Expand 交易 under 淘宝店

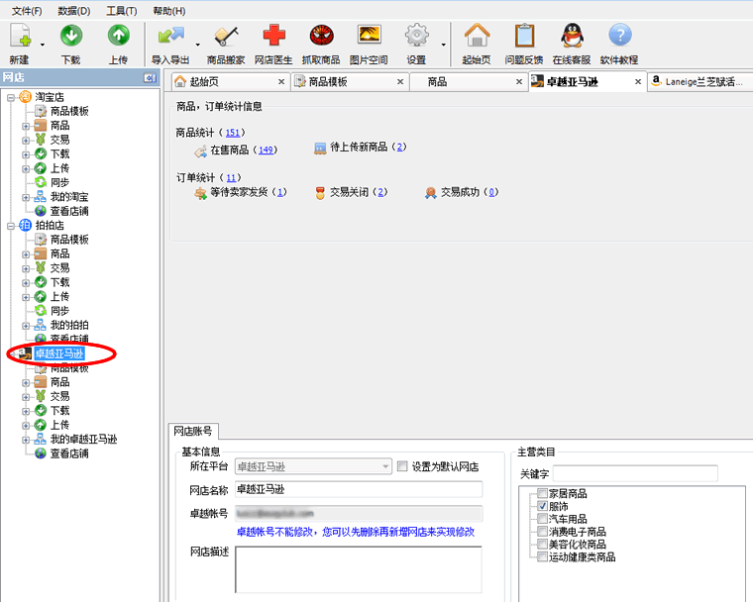click(x=26, y=141)
